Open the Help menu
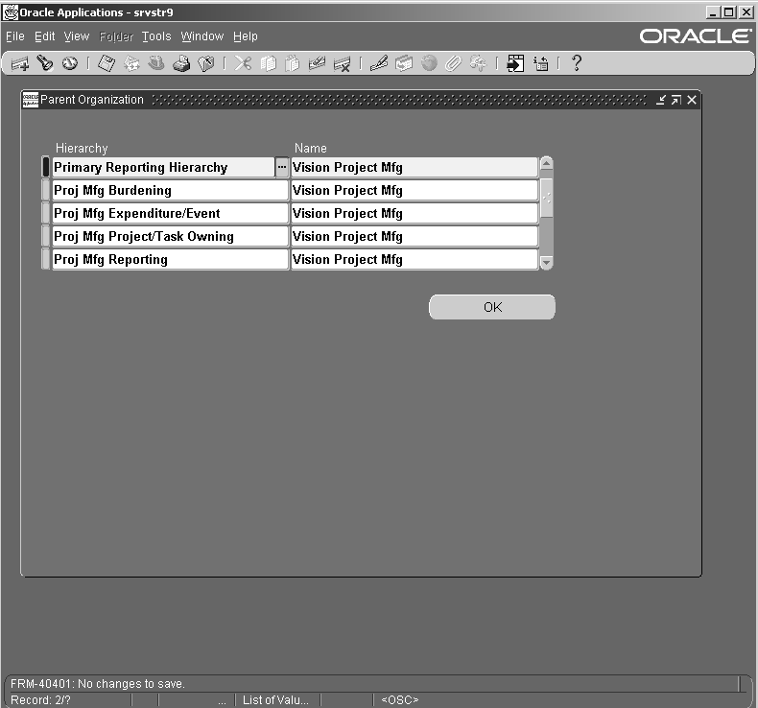 (245, 36)
